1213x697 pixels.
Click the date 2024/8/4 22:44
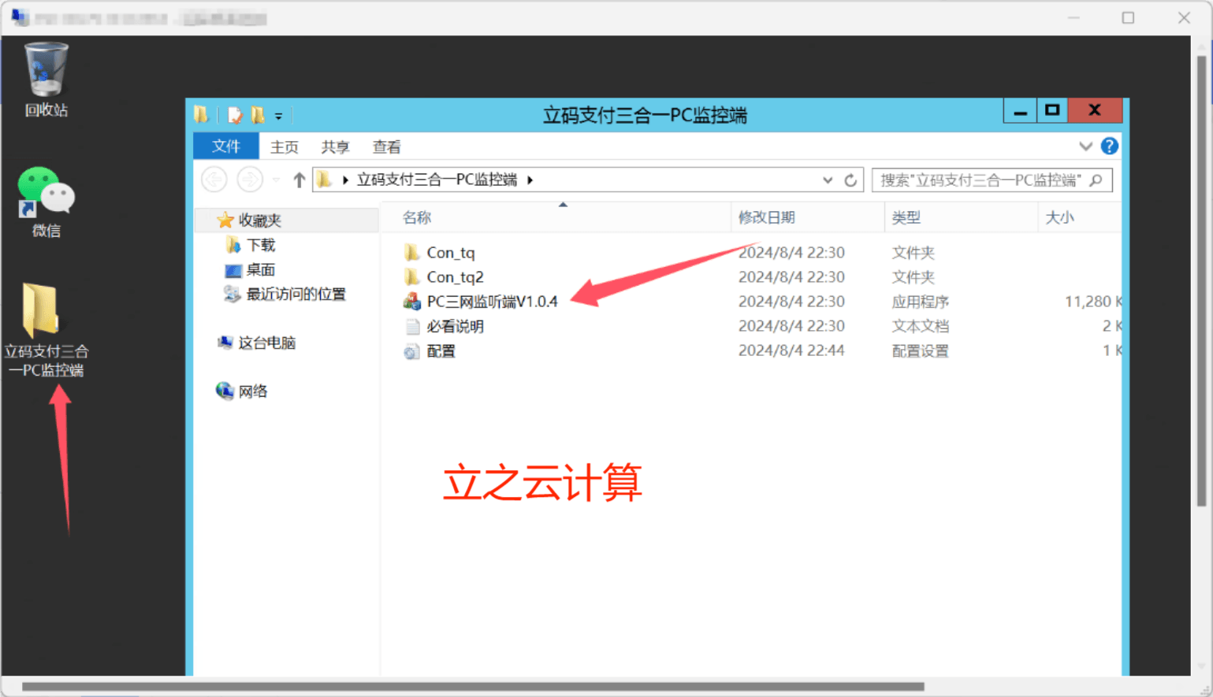coord(791,350)
